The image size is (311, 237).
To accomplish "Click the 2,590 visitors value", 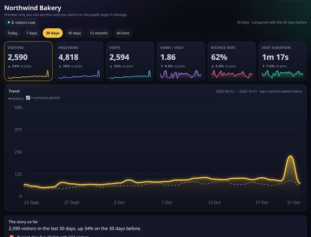I will coord(17,57).
